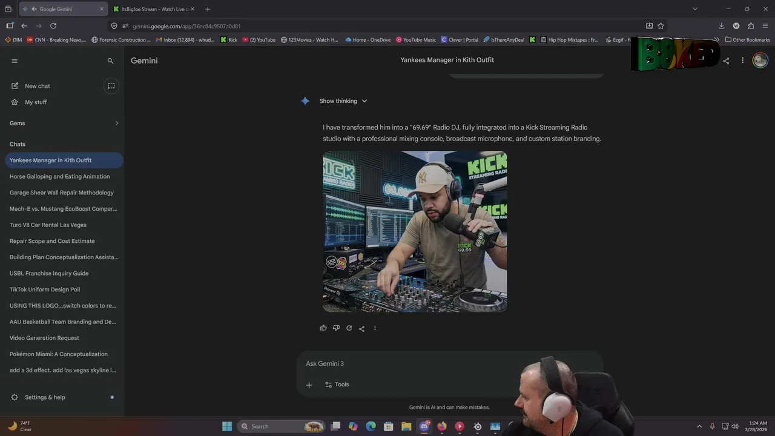775x436 pixels.
Task: Start a New chat
Action: (x=38, y=86)
